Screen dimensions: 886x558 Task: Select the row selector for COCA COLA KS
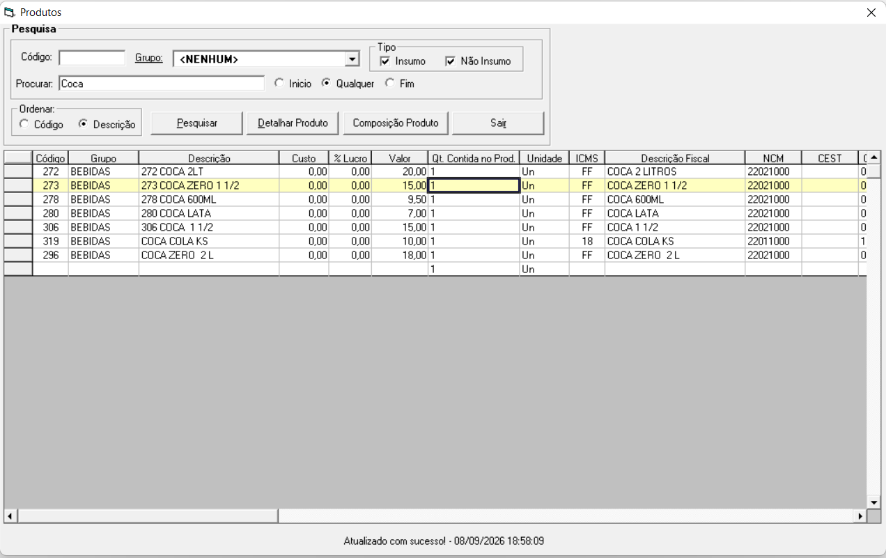tap(19, 241)
